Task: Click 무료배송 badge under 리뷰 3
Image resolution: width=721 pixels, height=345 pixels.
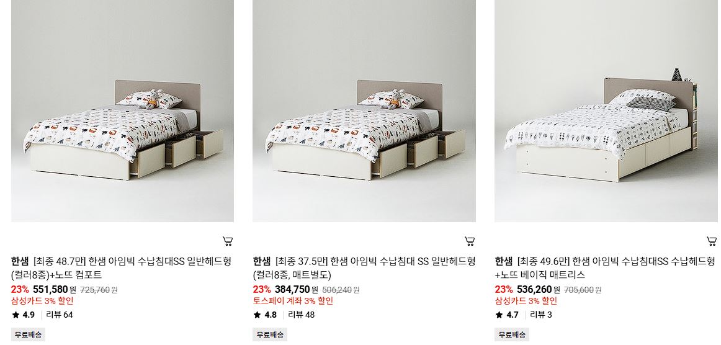Action: coord(512,334)
